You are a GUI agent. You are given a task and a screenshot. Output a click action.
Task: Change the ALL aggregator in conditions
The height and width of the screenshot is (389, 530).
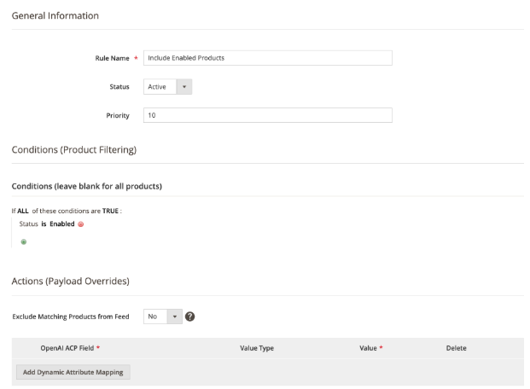pos(23,211)
